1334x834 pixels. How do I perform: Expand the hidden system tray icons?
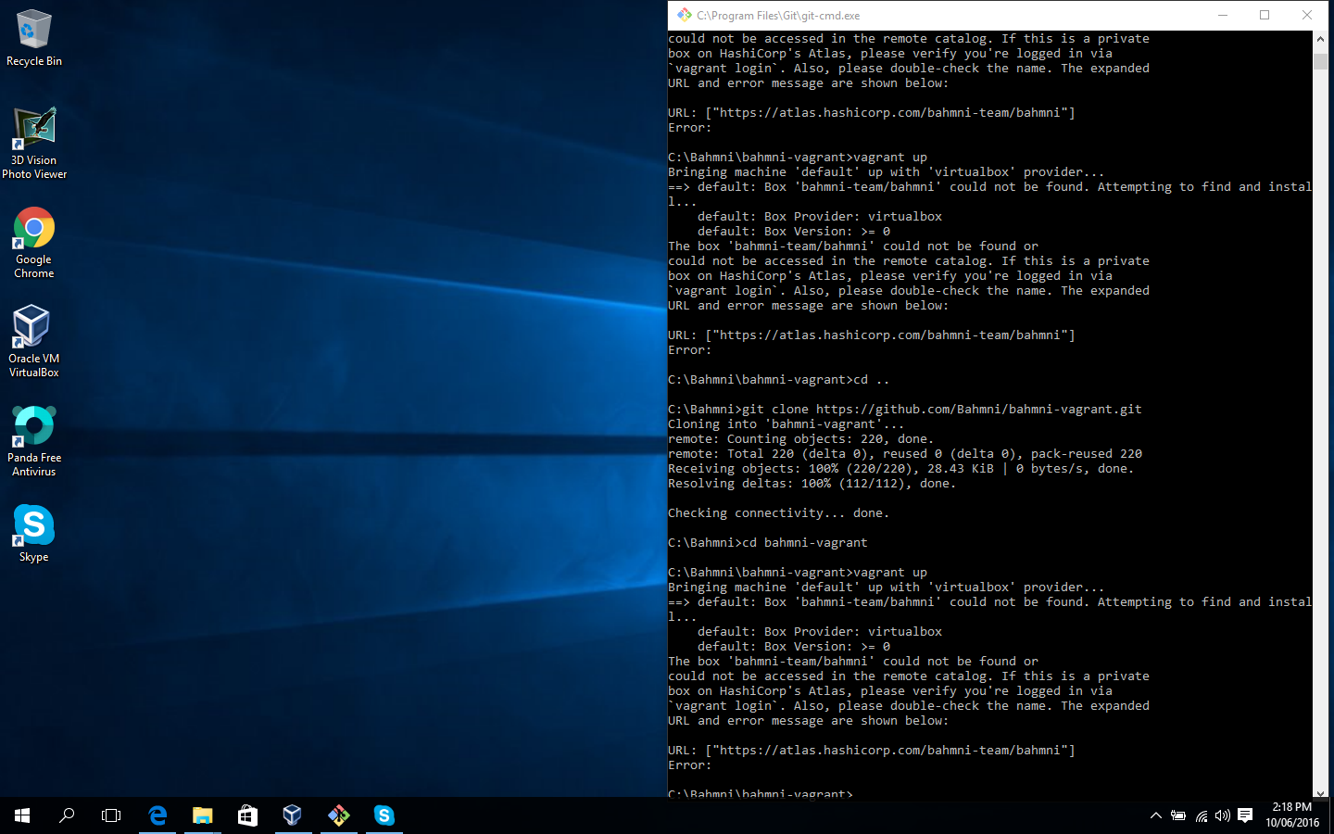1155,816
